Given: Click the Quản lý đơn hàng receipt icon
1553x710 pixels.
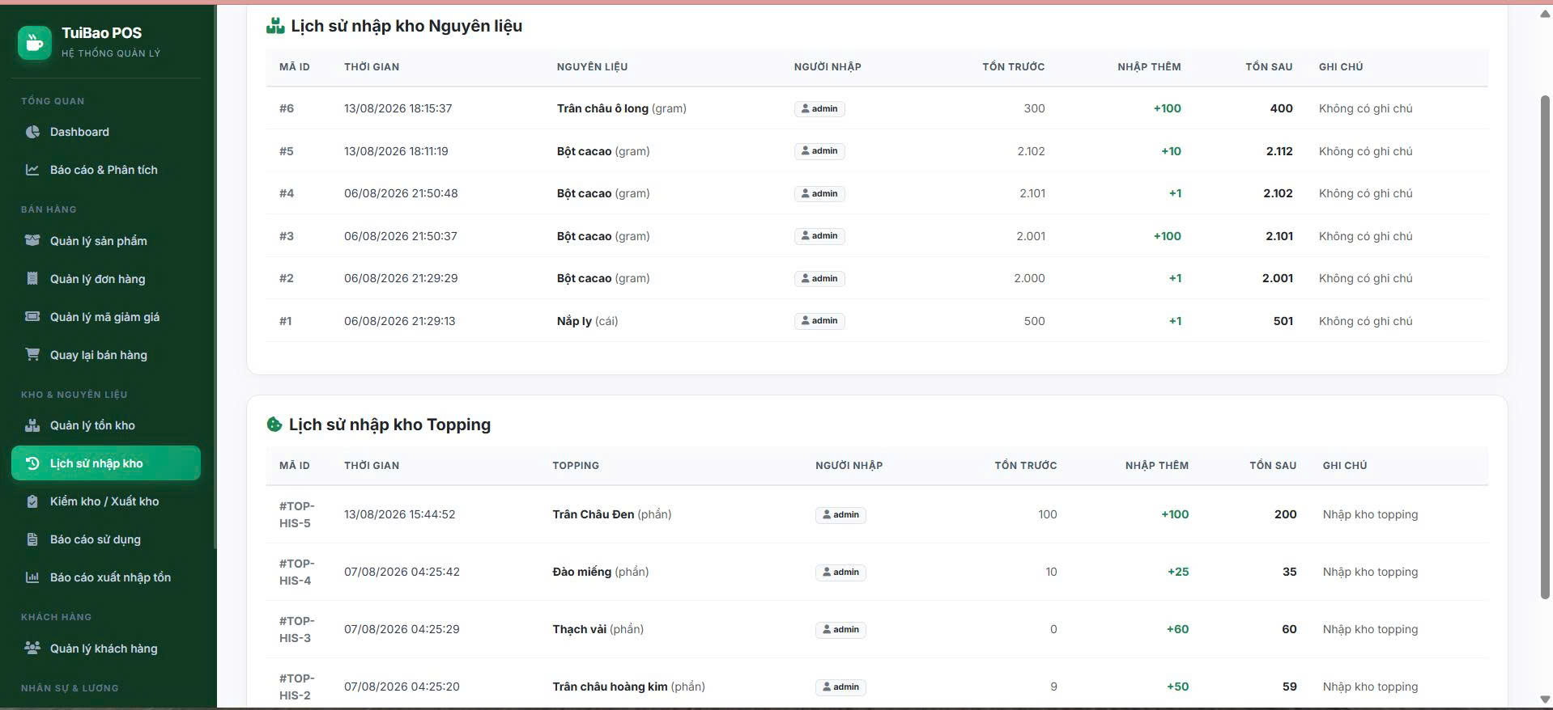Looking at the screenshot, I should pyautogui.click(x=32, y=279).
